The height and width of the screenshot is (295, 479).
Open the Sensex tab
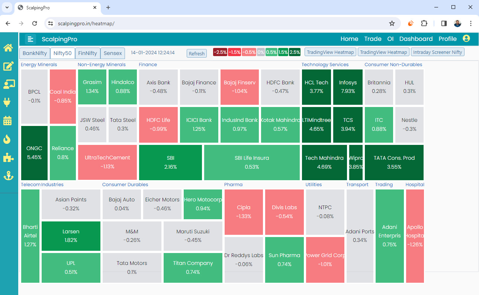(x=113, y=53)
